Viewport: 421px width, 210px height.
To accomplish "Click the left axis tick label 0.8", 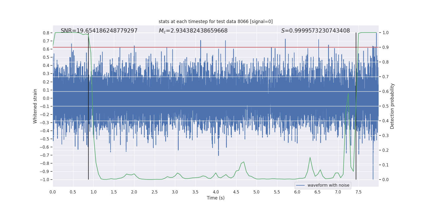I will (x=46, y=33).
